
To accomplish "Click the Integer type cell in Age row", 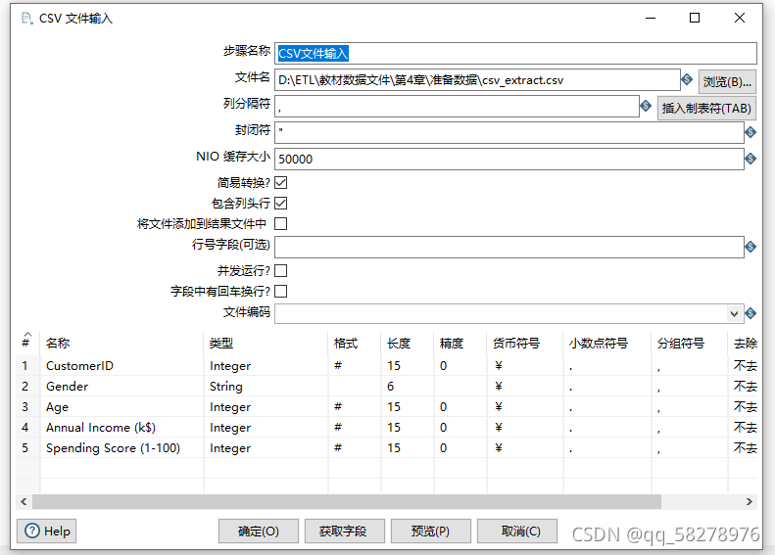I will coord(266,407).
